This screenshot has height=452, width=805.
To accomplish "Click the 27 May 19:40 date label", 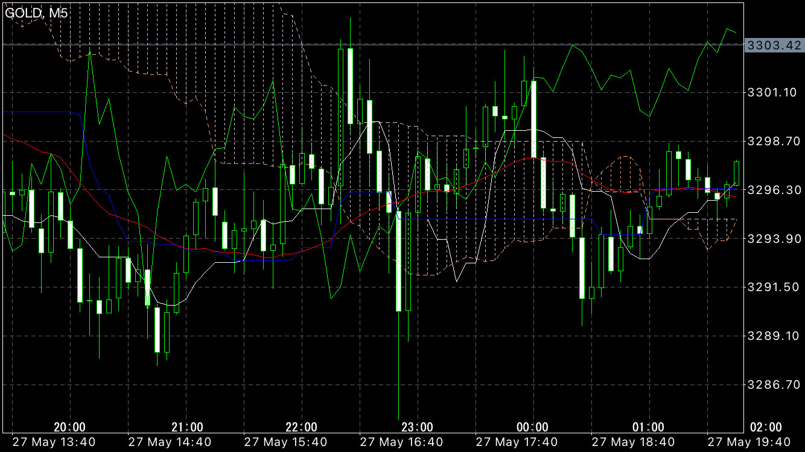I will click(749, 442).
